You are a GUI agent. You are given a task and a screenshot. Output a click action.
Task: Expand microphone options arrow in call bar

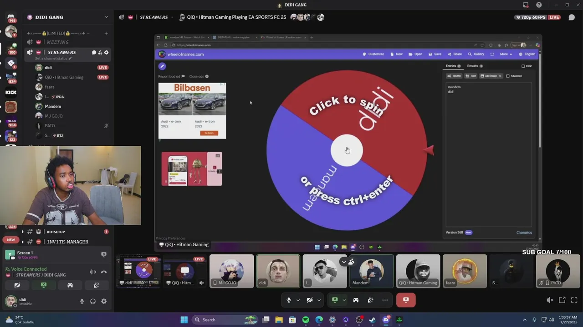coord(298,300)
